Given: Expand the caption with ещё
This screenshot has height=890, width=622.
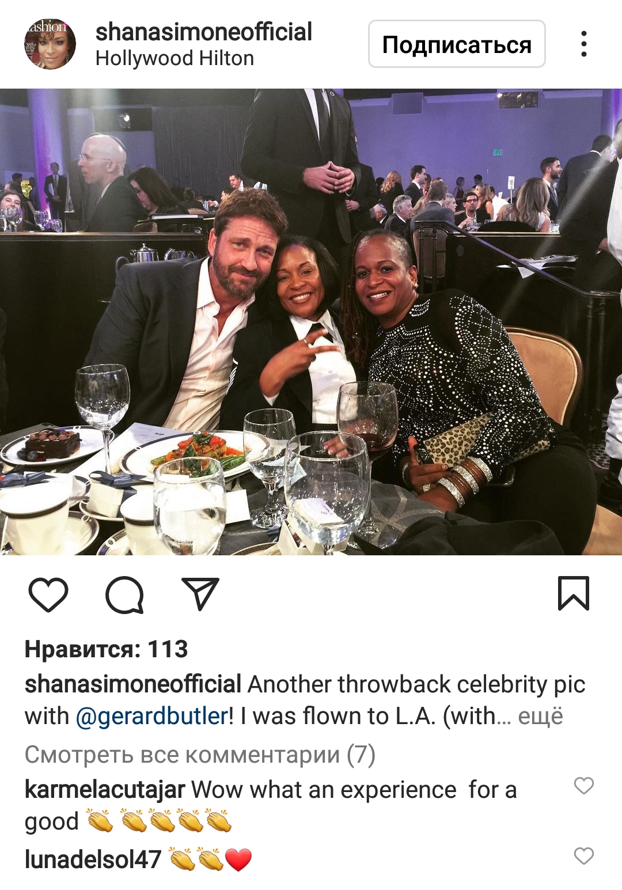Looking at the screenshot, I should point(540,716).
